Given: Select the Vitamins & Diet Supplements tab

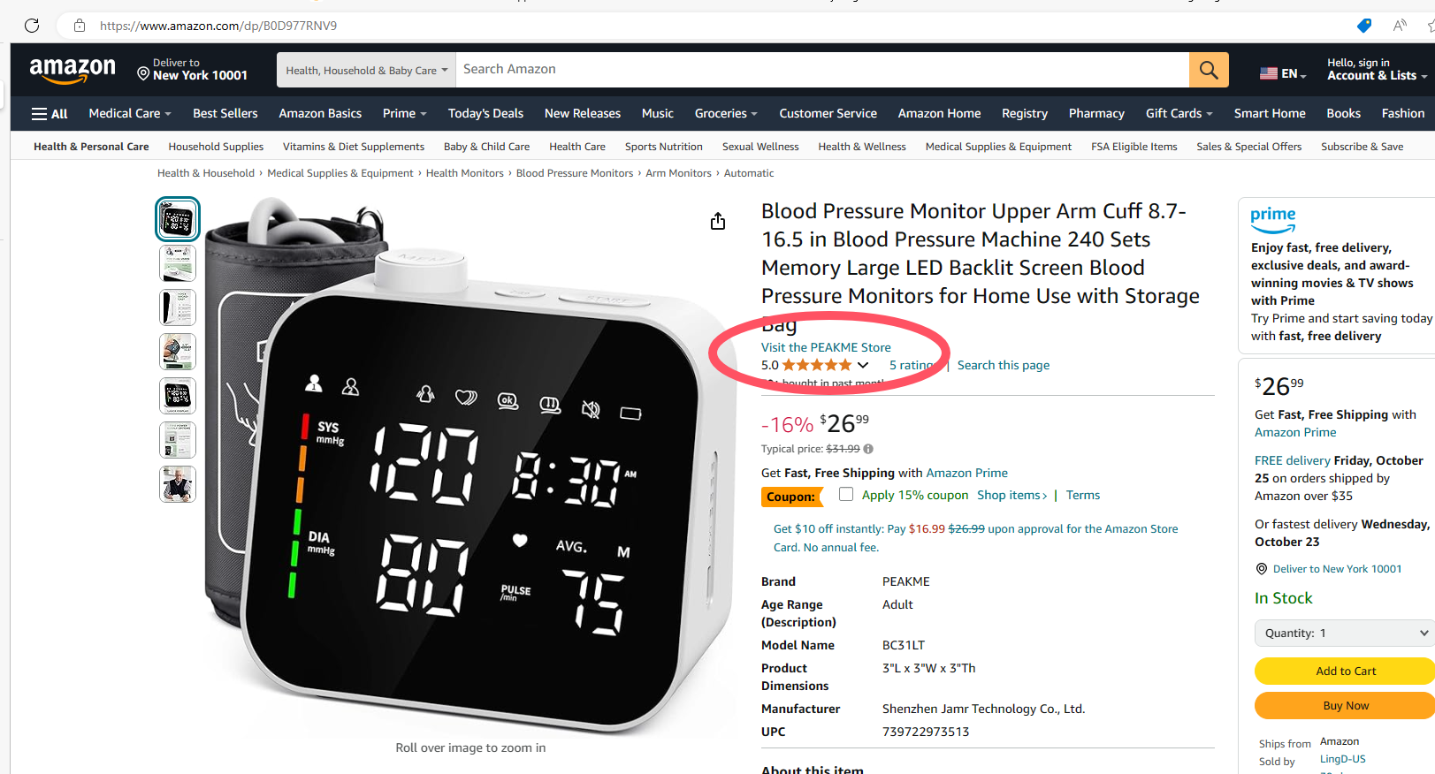Looking at the screenshot, I should 354,147.
